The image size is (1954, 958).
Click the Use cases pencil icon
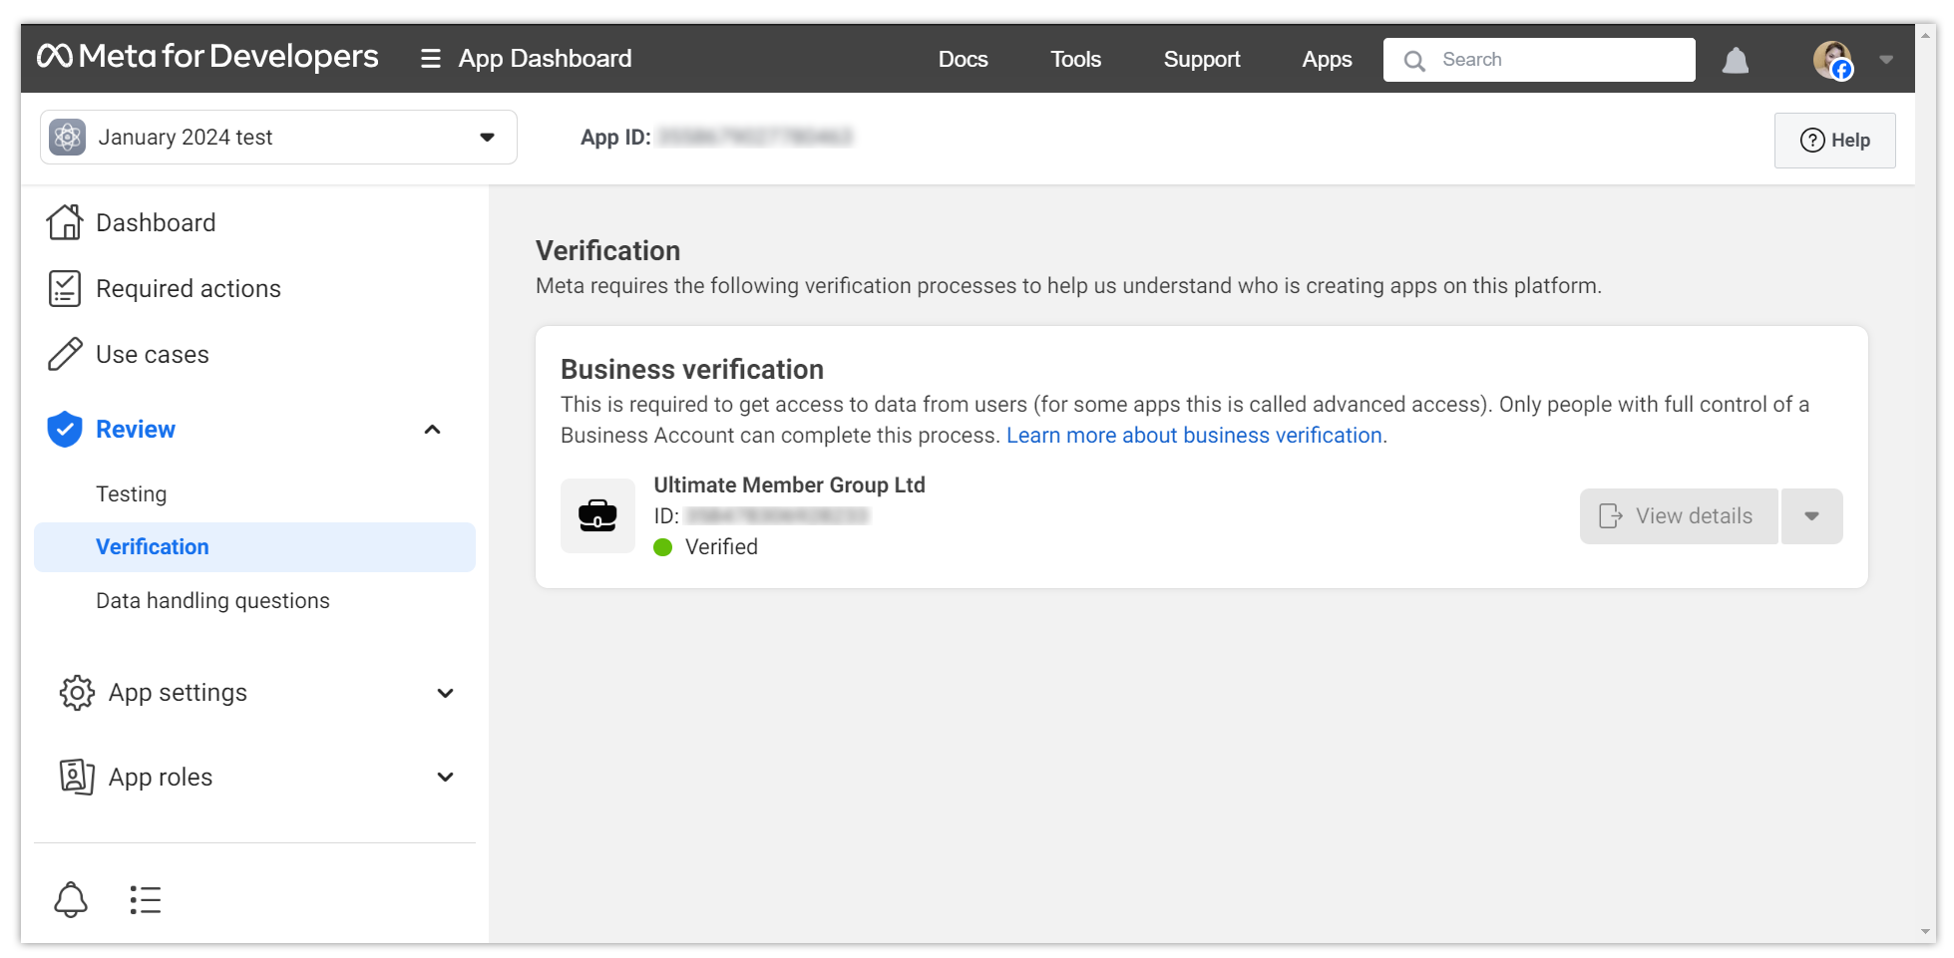(65, 354)
